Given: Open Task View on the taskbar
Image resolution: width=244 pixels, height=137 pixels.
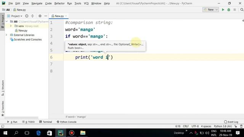Looking at the screenshot, I should (27, 133).
